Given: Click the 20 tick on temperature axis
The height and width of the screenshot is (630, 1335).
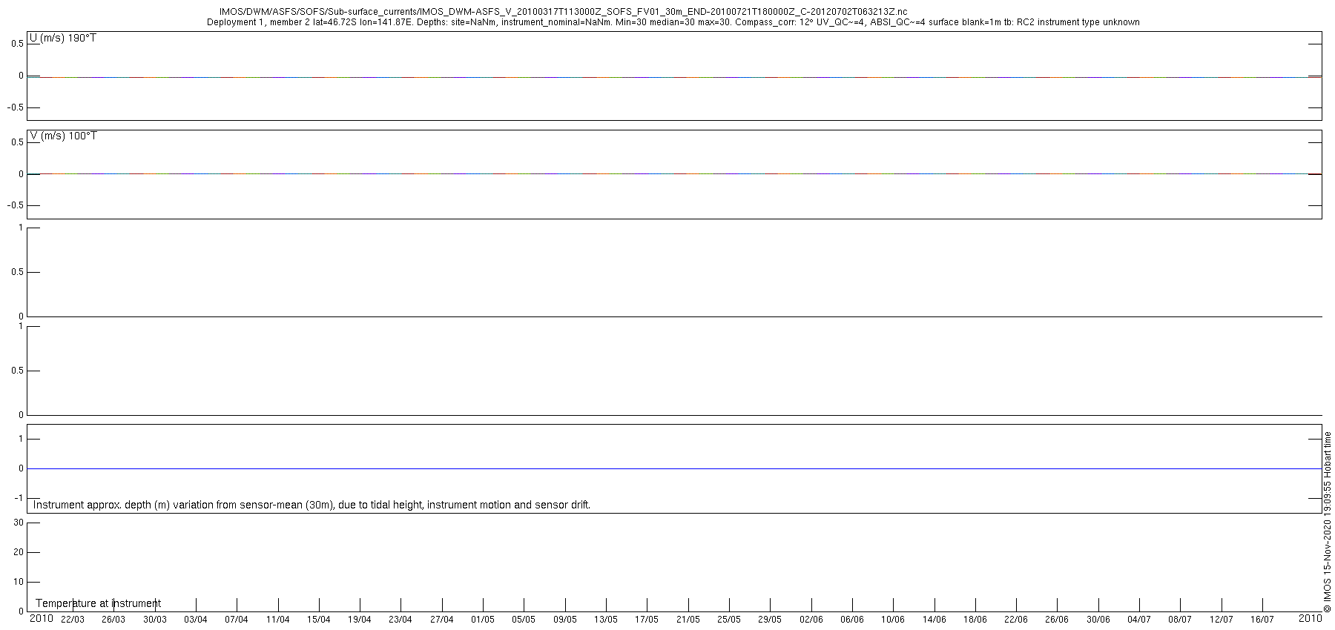Looking at the screenshot, I should (x=19, y=552).
